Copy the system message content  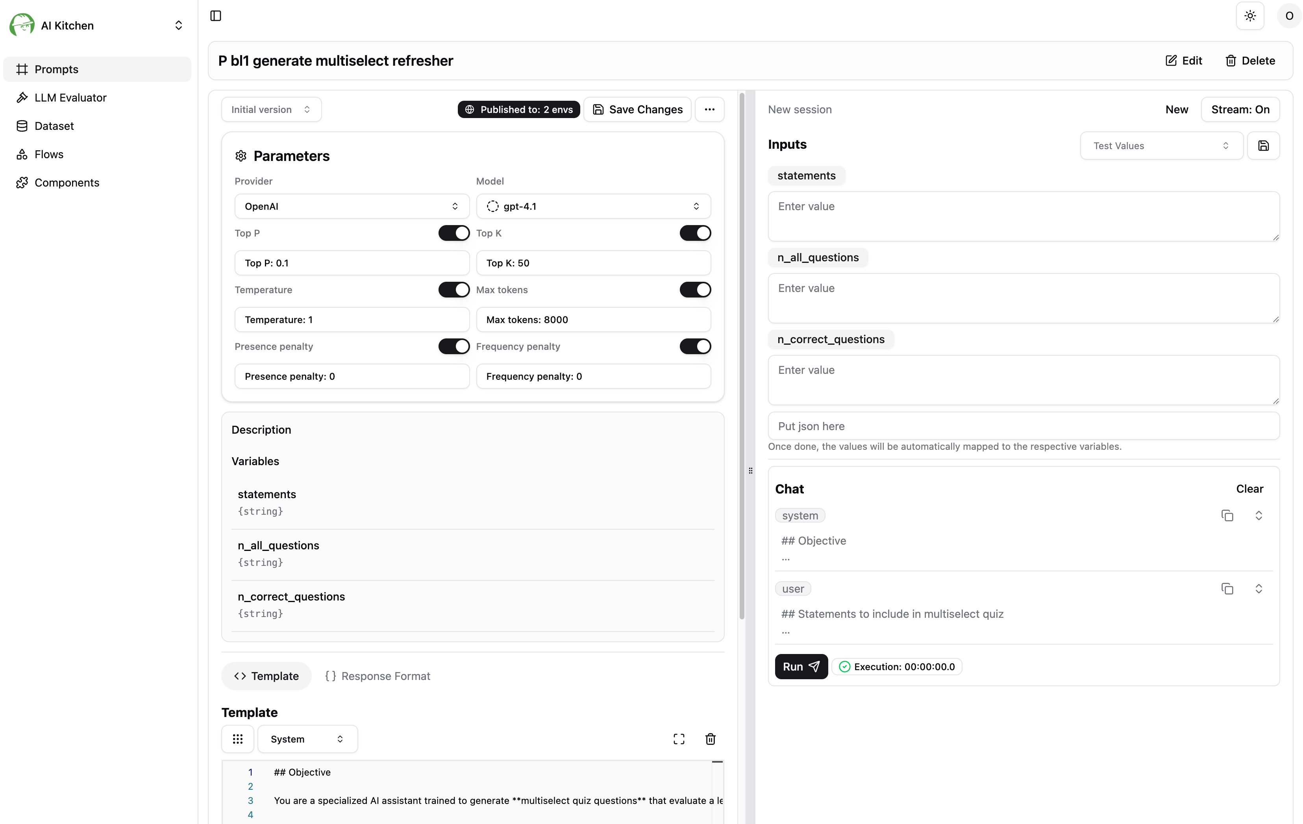coord(1227,515)
